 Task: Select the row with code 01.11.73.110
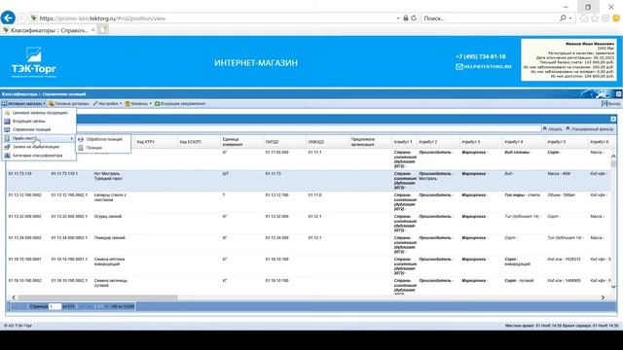tap(309, 181)
